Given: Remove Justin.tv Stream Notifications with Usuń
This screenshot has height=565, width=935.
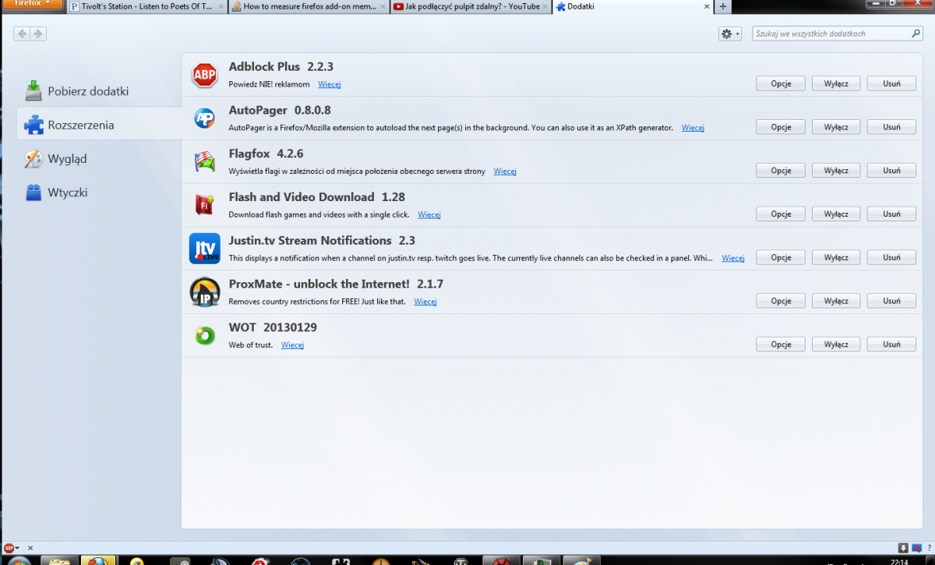Looking at the screenshot, I should [892, 258].
